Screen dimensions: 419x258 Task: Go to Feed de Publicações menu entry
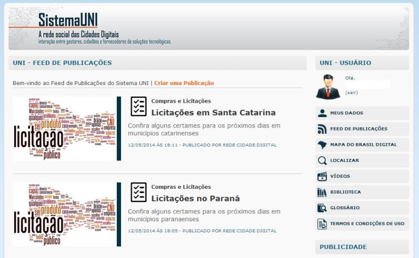coord(362,128)
